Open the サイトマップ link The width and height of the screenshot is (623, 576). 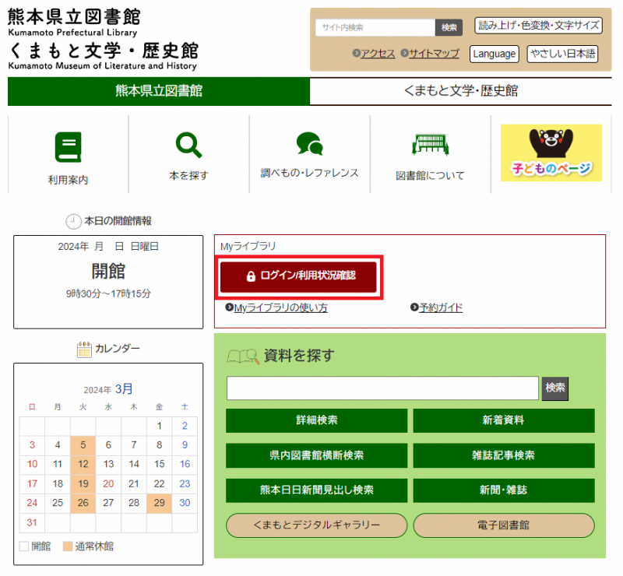435,53
